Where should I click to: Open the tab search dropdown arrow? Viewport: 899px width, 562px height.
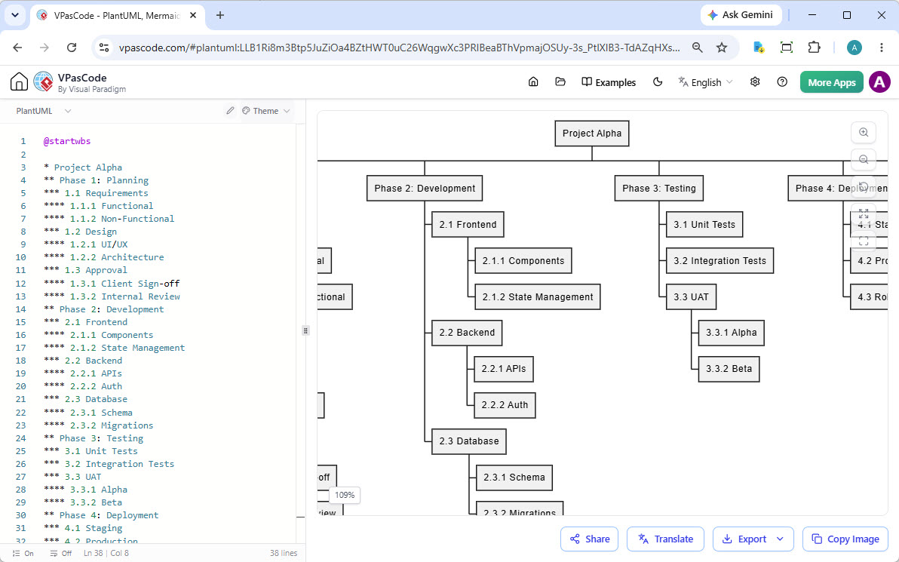coord(15,16)
